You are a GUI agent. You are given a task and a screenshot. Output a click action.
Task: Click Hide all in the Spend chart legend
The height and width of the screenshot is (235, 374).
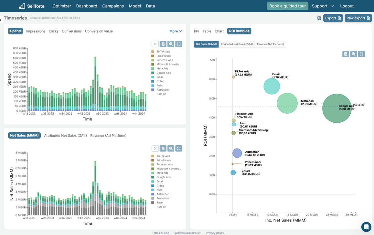pos(162,94)
